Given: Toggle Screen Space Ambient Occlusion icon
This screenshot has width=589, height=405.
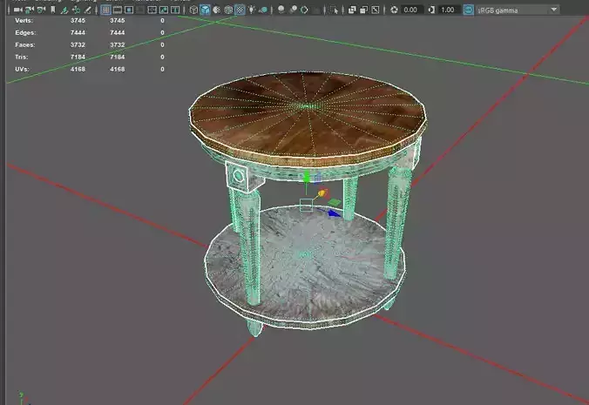Looking at the screenshot, I should [x=281, y=10].
